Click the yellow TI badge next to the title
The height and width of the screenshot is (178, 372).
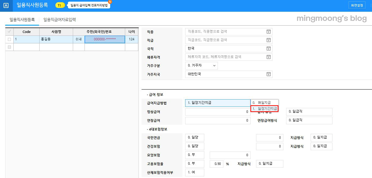[x=59, y=5]
